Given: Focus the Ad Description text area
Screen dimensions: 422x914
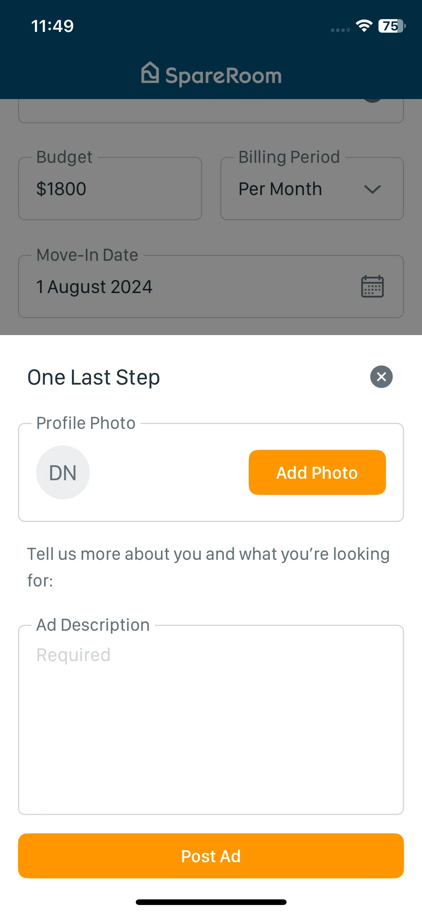Looking at the screenshot, I should point(211,720).
